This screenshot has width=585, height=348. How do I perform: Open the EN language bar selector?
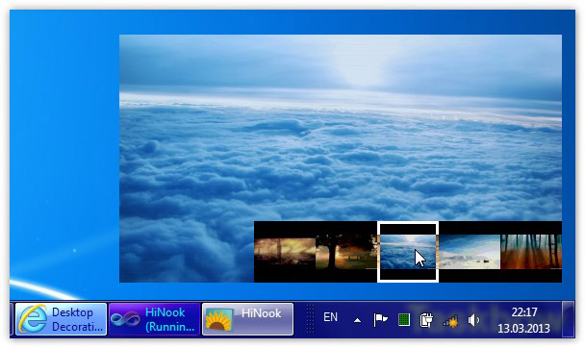pyautogui.click(x=330, y=317)
